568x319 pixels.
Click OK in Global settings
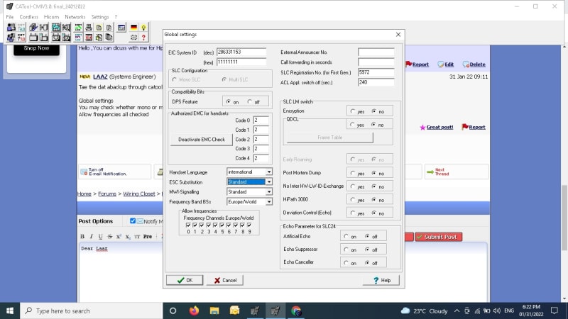(185, 280)
